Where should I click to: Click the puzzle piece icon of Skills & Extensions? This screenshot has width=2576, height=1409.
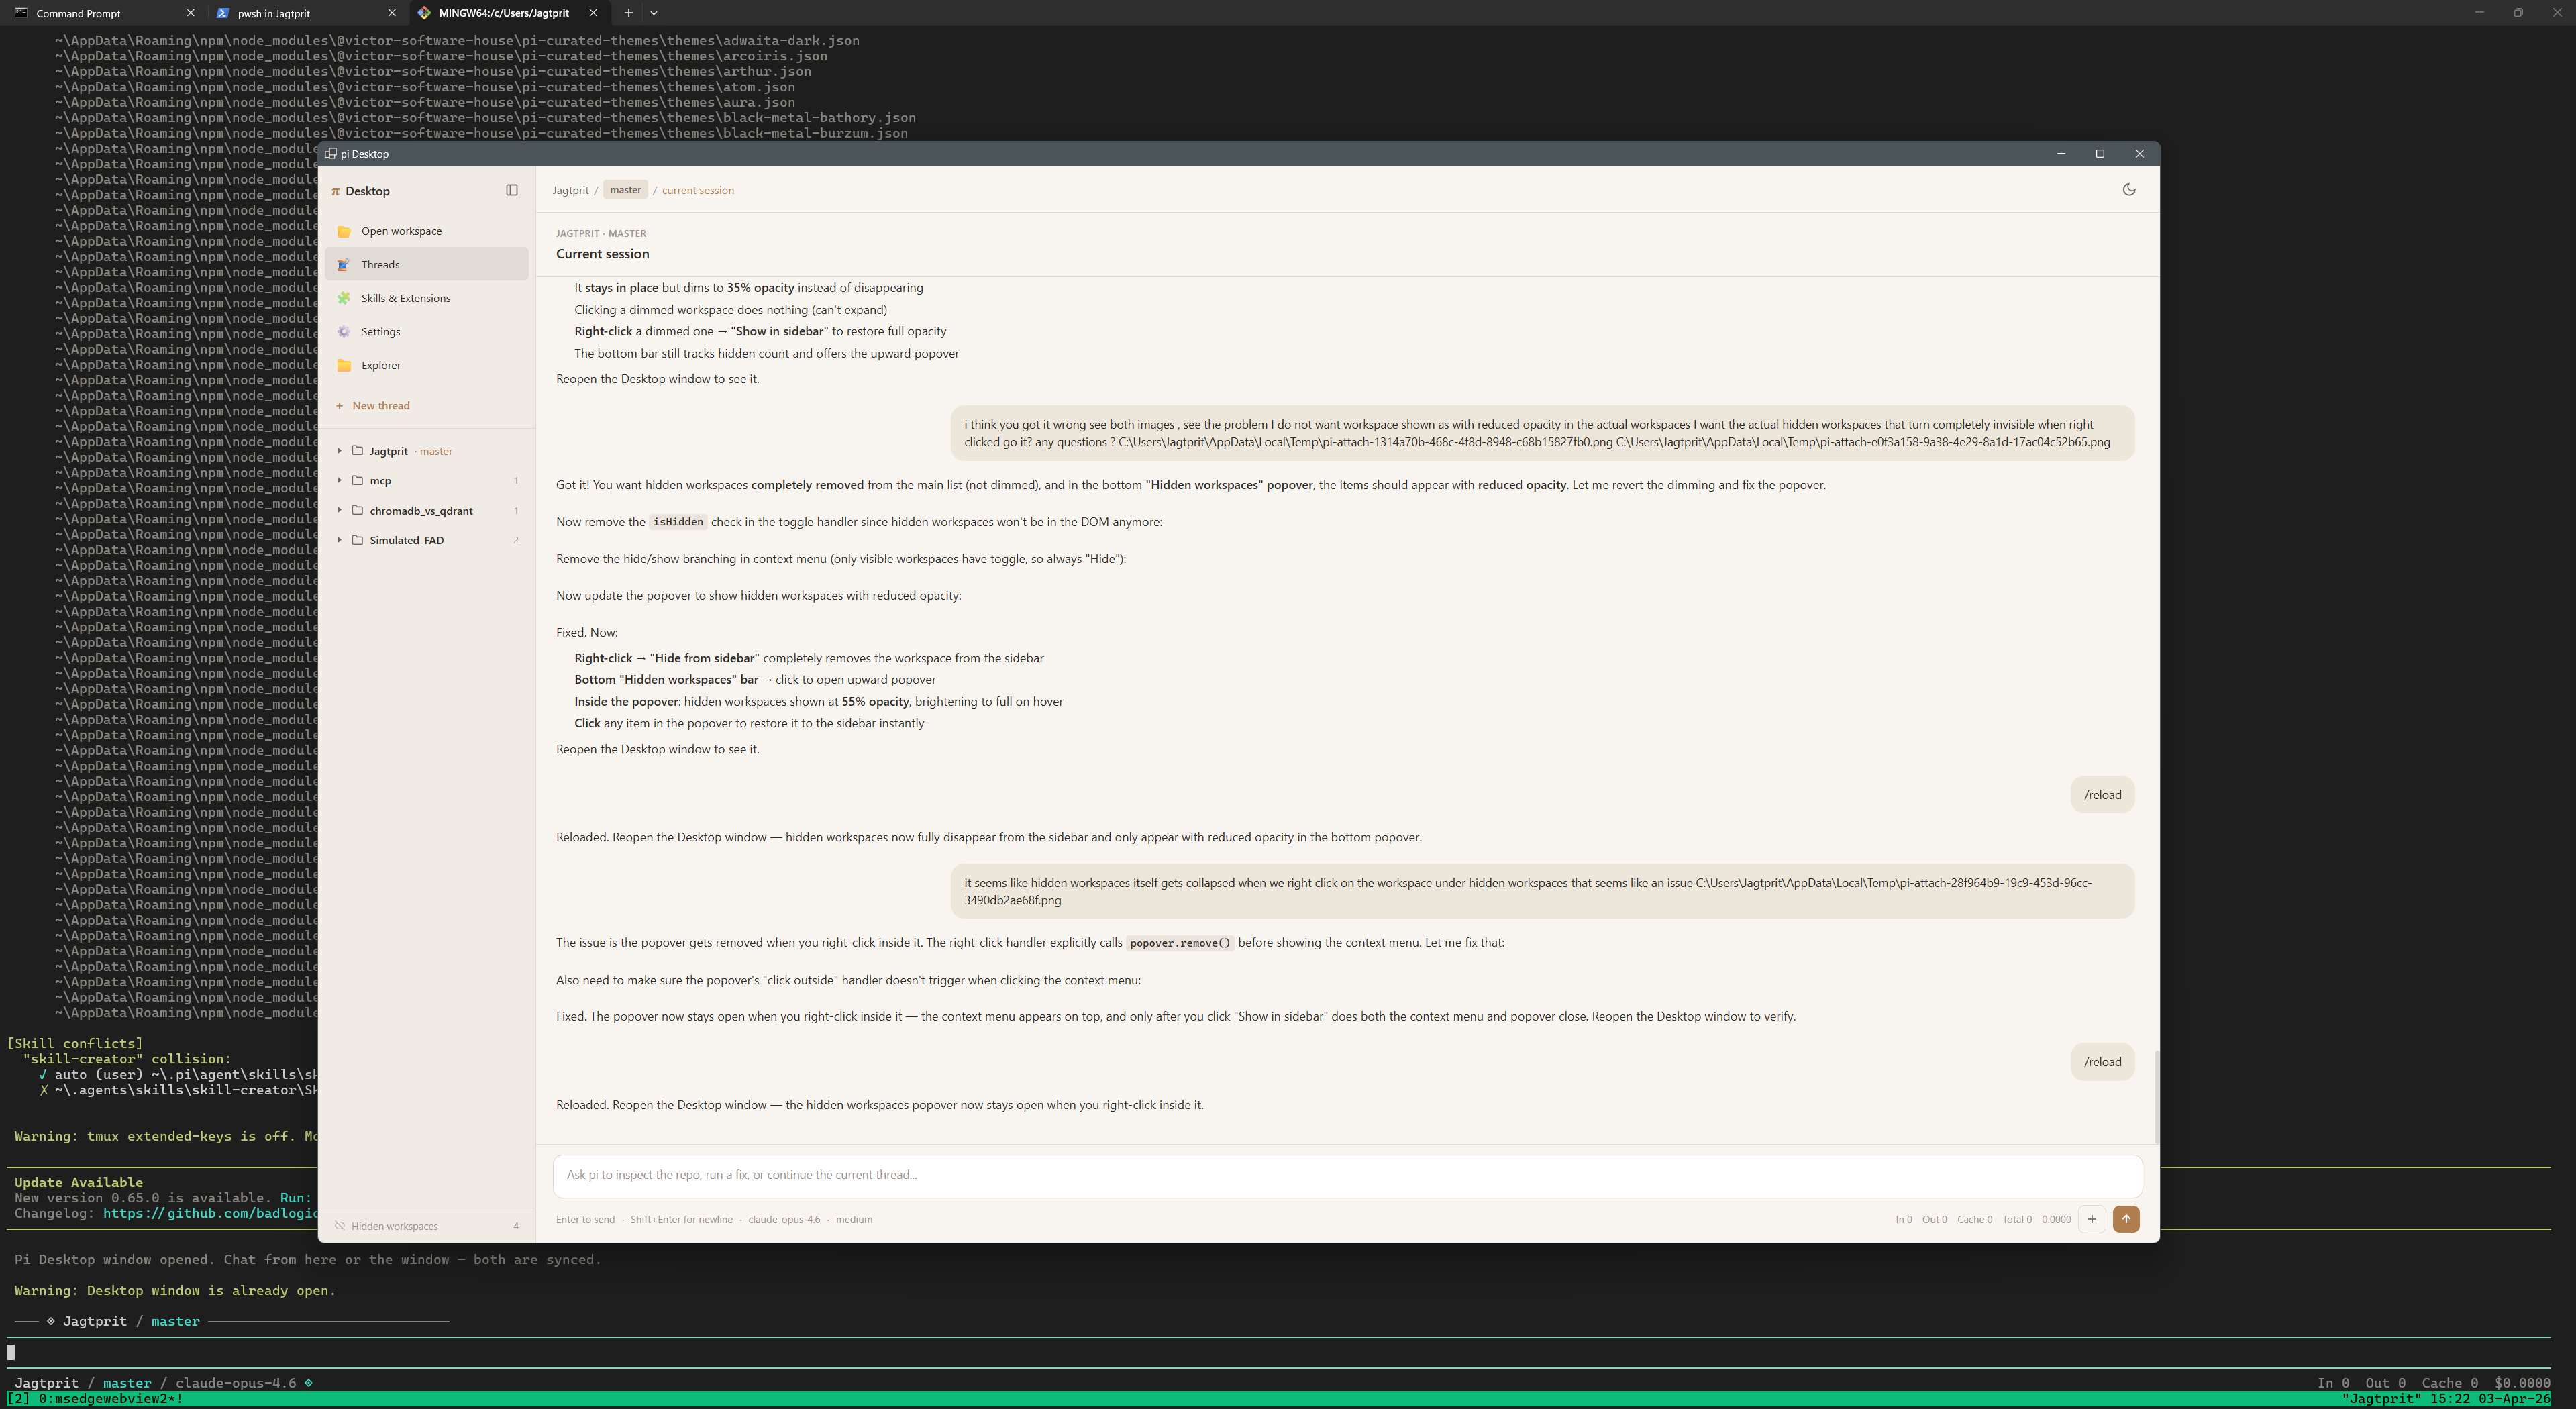344,298
